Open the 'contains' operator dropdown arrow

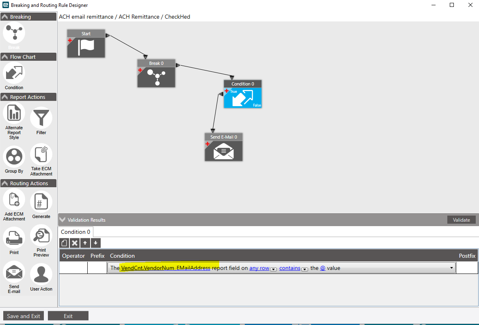(x=304, y=269)
